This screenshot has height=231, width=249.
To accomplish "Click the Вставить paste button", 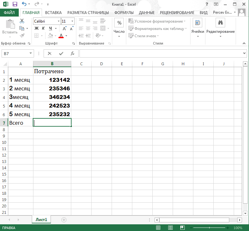I will [10, 28].
